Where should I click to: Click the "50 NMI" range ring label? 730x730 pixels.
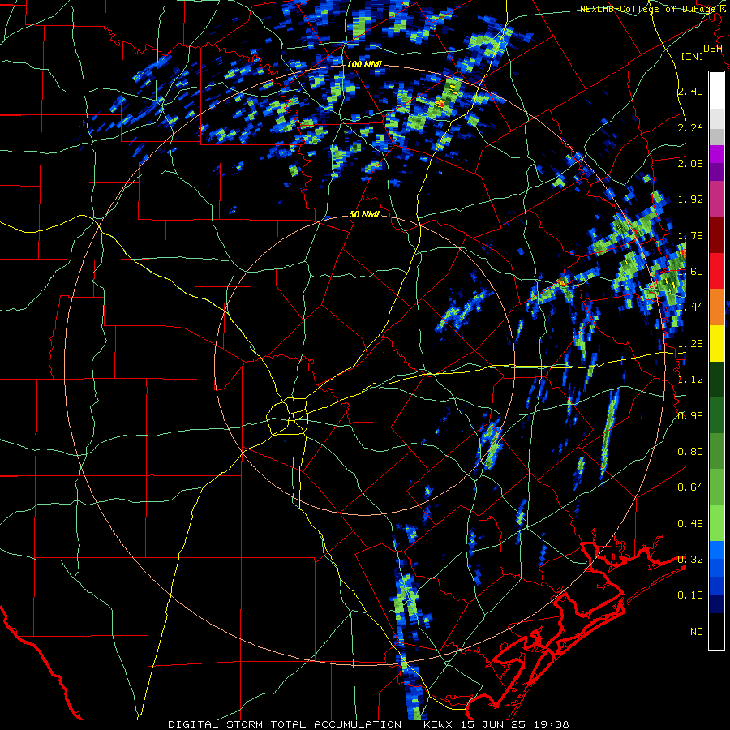[x=364, y=214]
